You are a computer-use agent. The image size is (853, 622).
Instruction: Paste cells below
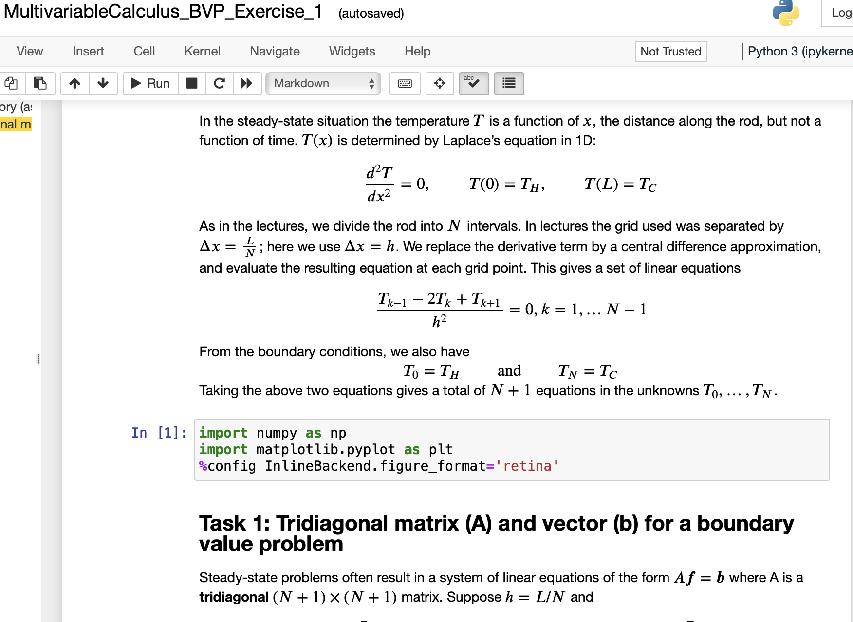tap(40, 83)
